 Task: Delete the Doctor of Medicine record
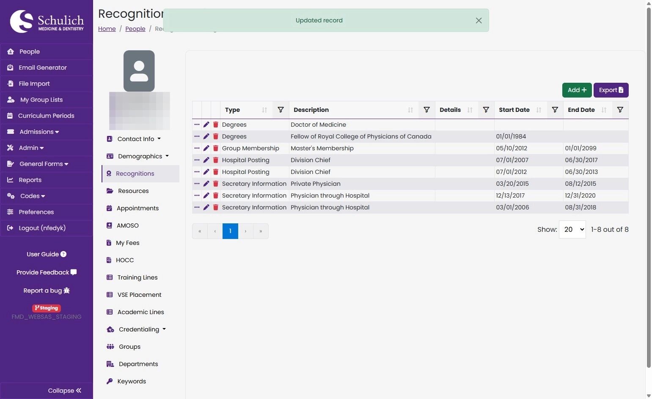pos(216,125)
